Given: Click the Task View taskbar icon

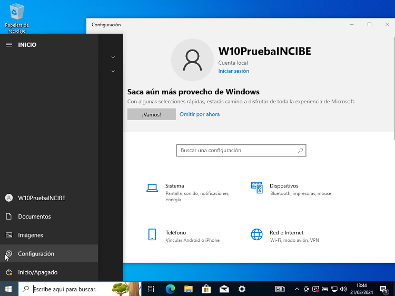Looking at the screenshot, I should pyautogui.click(x=151, y=289).
